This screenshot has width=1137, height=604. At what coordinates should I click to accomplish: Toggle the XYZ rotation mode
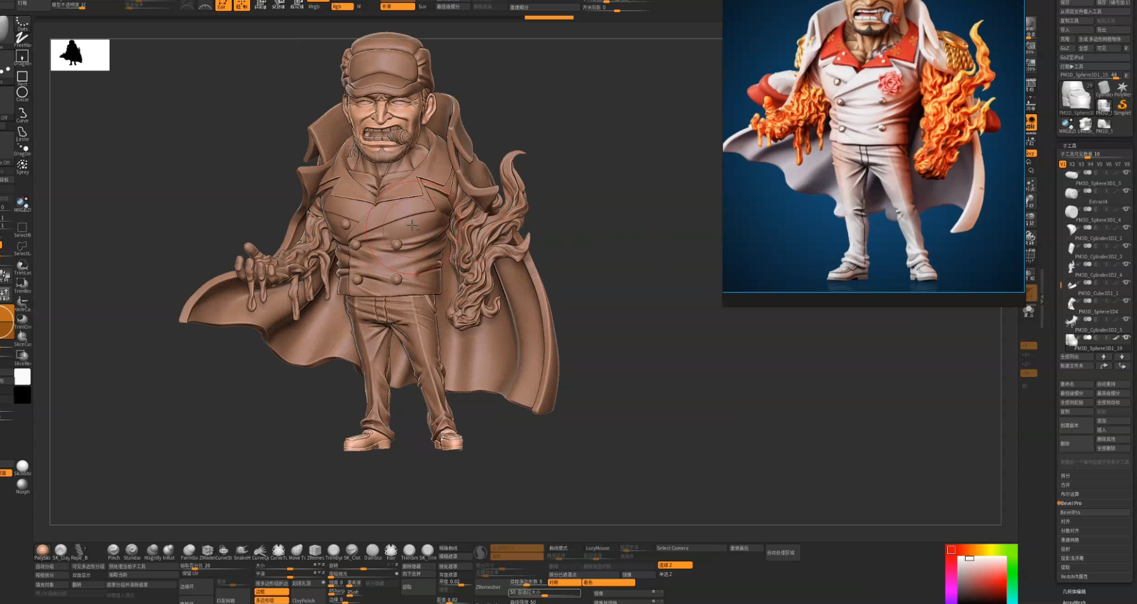tap(1031, 154)
